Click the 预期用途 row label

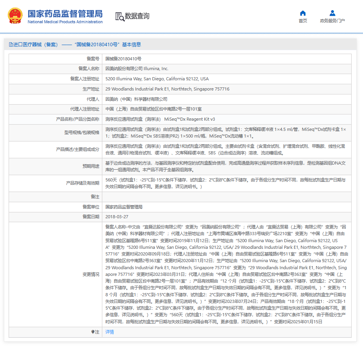91,166
